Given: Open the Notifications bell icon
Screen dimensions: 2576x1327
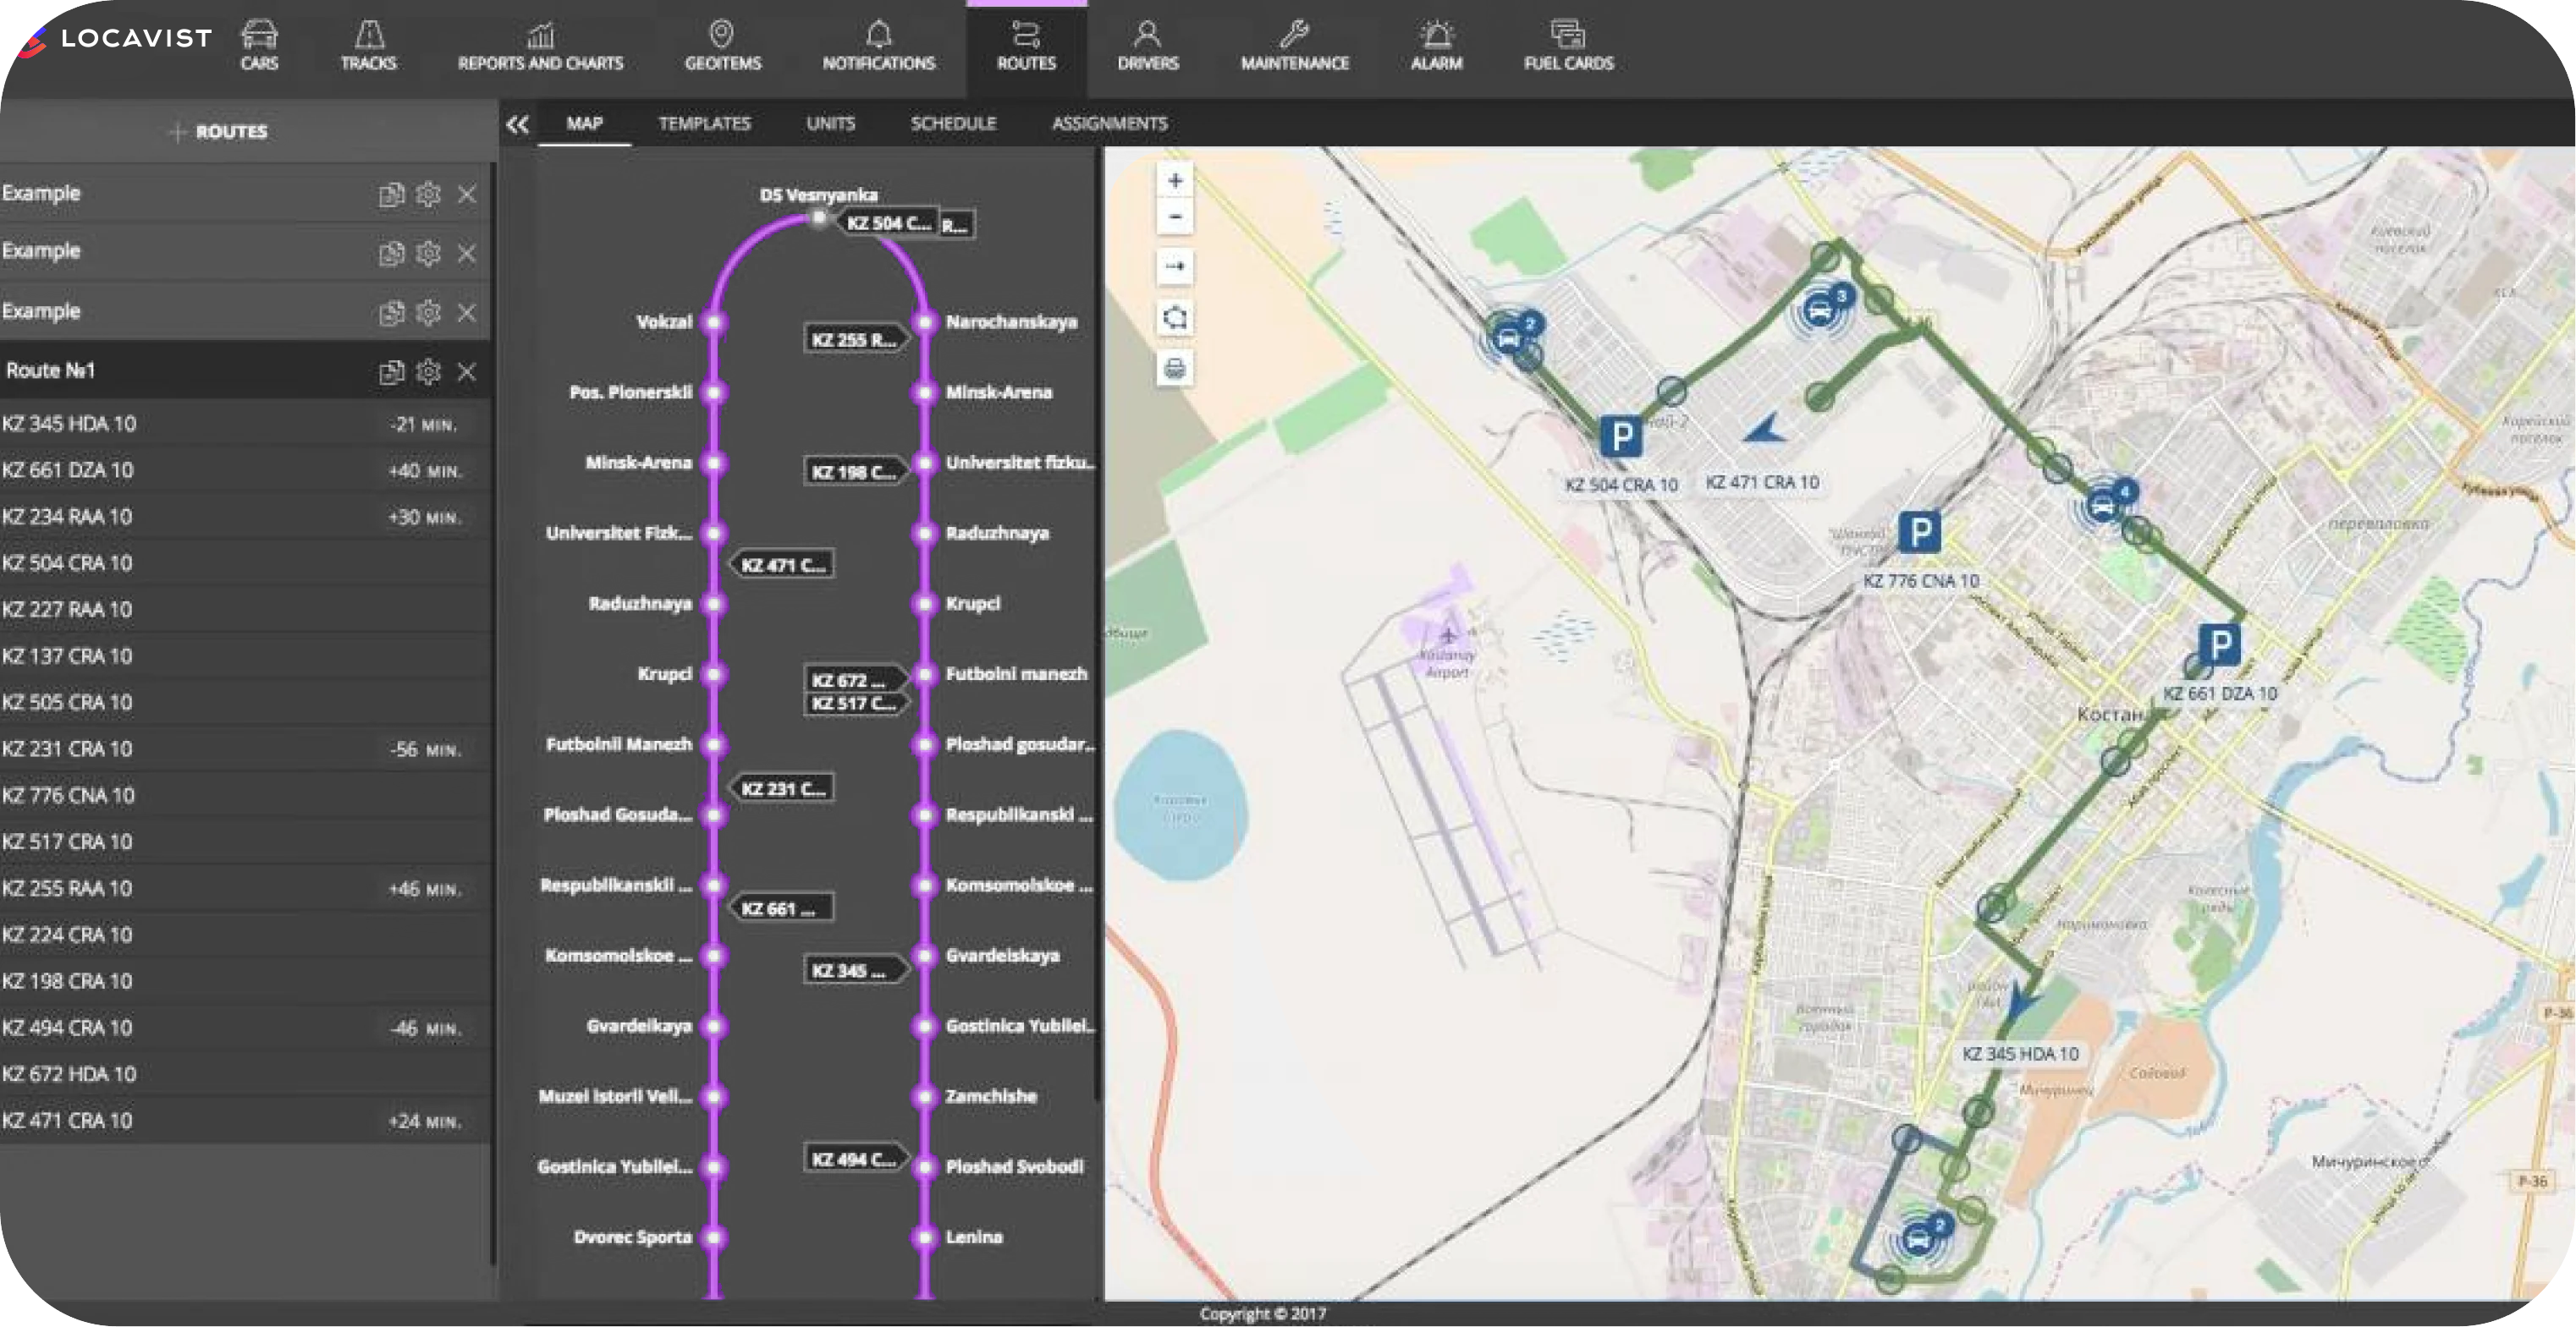Looking at the screenshot, I should (878, 35).
